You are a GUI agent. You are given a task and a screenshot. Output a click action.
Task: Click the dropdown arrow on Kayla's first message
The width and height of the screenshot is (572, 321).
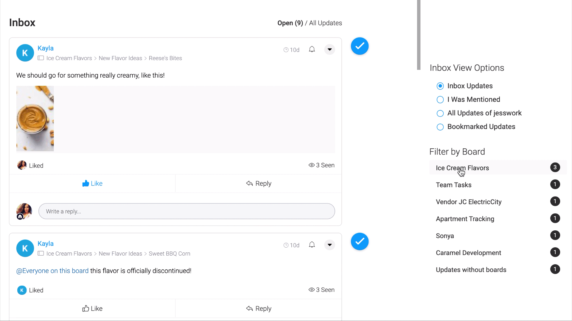point(330,50)
